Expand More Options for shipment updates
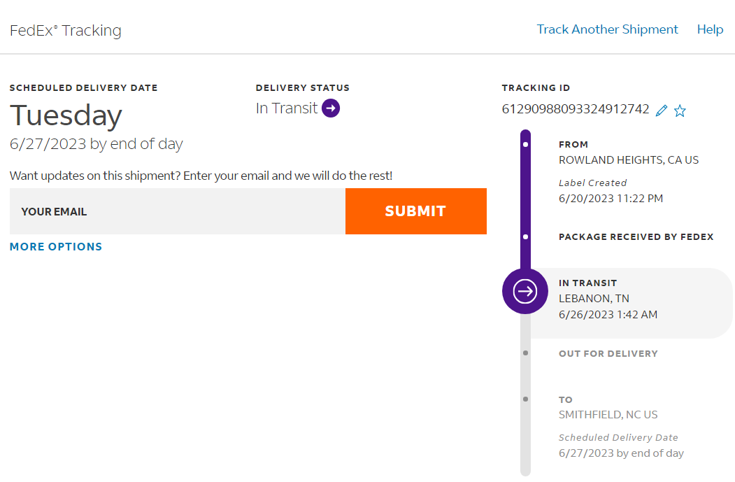Viewport: 735px width, 482px height. [56, 247]
